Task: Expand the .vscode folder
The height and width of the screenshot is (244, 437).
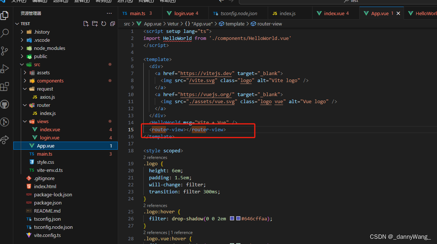Action: pos(22,40)
